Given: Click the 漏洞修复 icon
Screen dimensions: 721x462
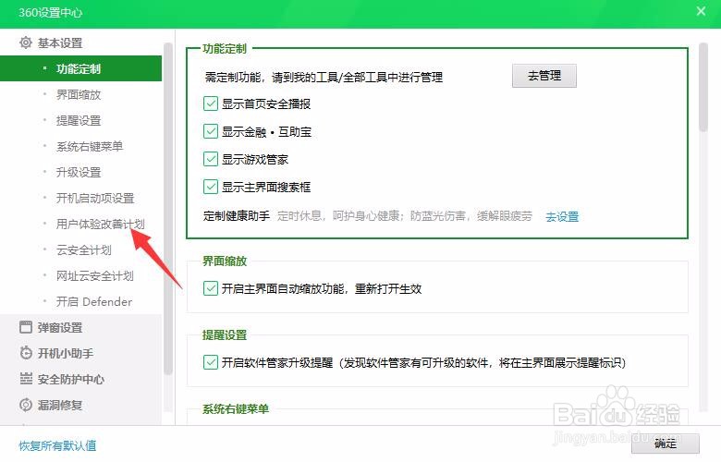Looking at the screenshot, I should [26, 405].
